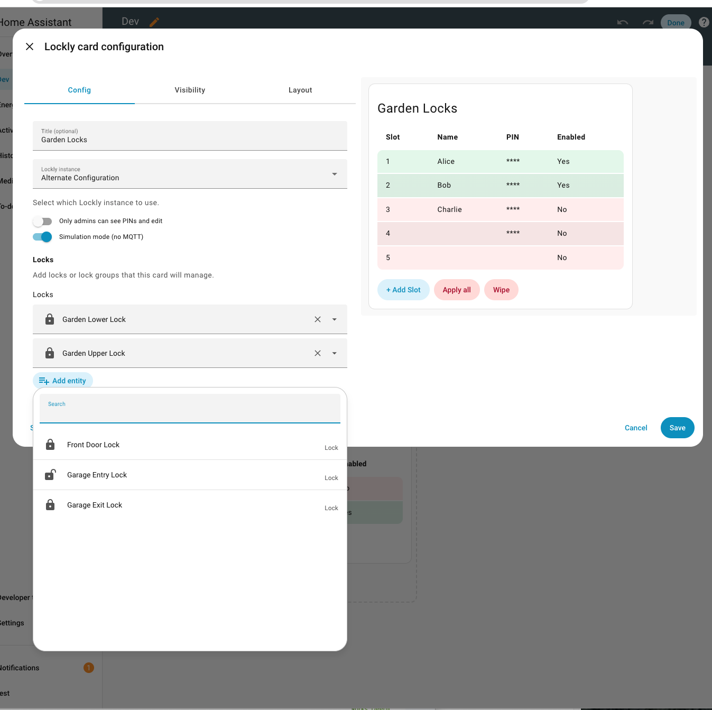Click the Wipe button
The height and width of the screenshot is (710, 712).
[501, 290]
